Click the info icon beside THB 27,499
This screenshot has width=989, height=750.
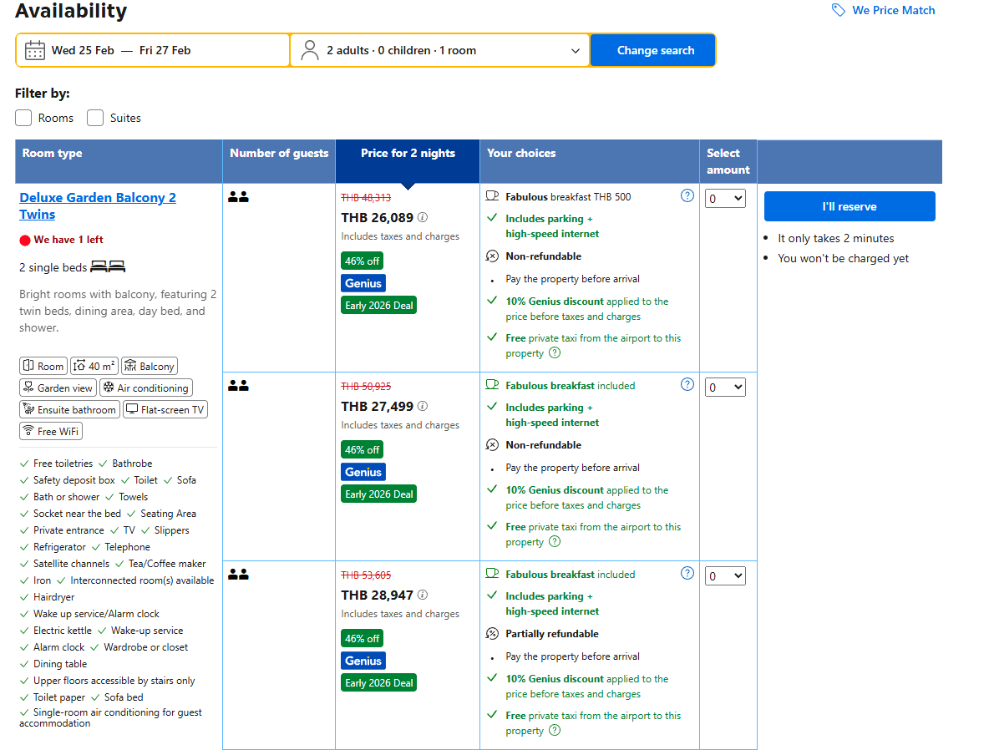point(422,407)
